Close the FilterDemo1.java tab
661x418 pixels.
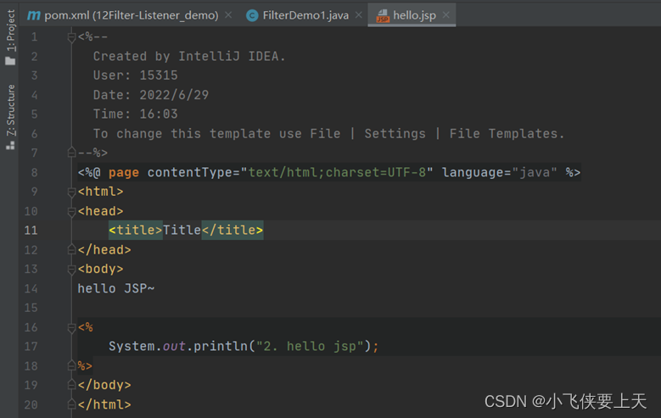pos(359,15)
